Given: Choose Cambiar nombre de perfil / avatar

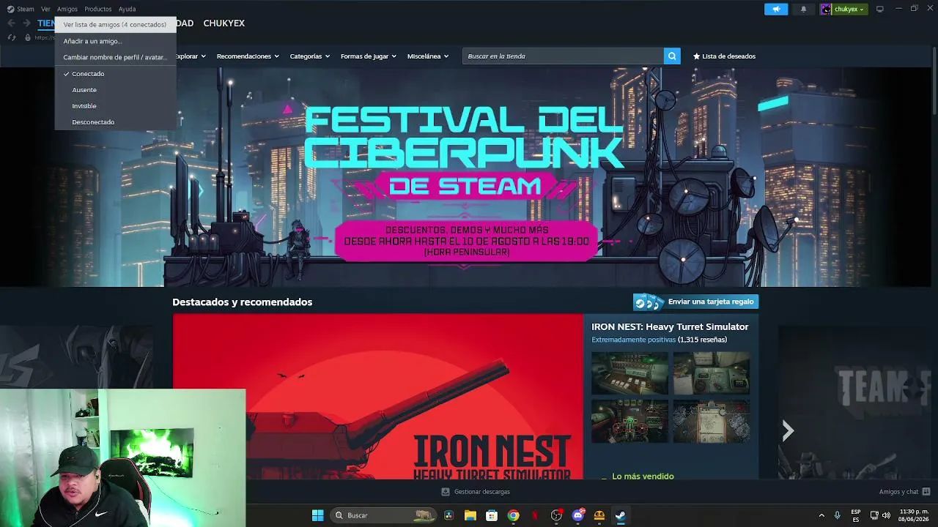Looking at the screenshot, I should pos(116,57).
